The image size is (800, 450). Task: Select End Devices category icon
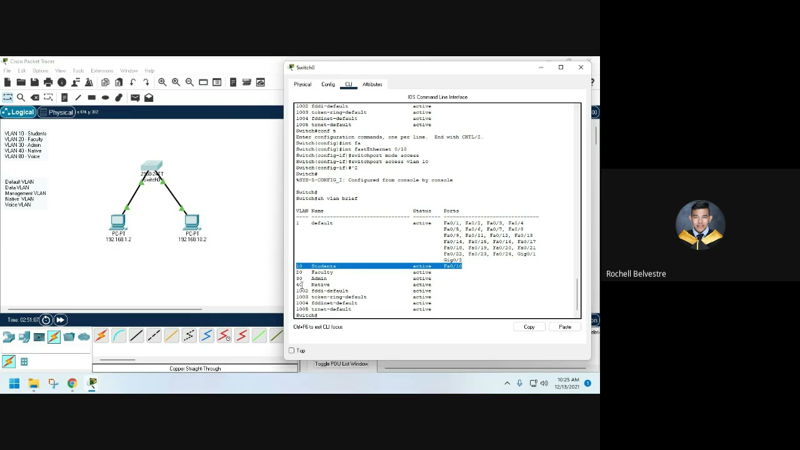point(24,337)
